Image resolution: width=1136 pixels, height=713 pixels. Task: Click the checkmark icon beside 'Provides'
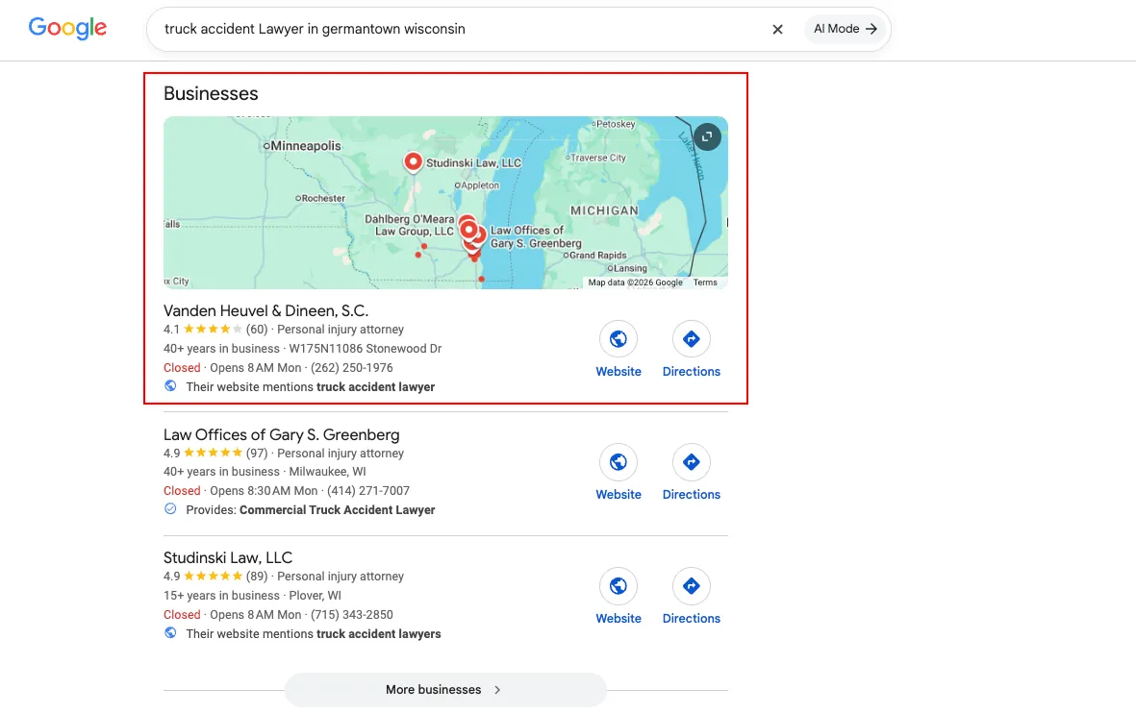tap(170, 509)
